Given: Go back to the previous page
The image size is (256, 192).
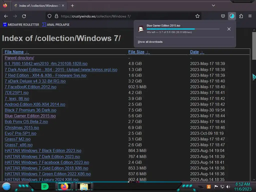Looking at the screenshot, I should click(6, 16).
